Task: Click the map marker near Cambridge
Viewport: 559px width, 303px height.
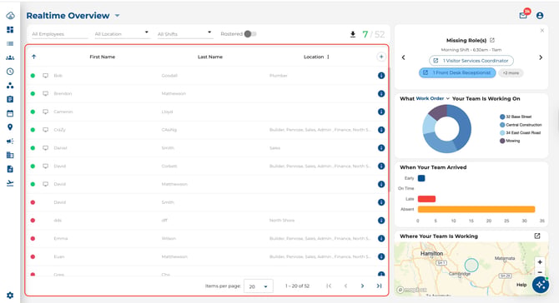Action: [471, 265]
